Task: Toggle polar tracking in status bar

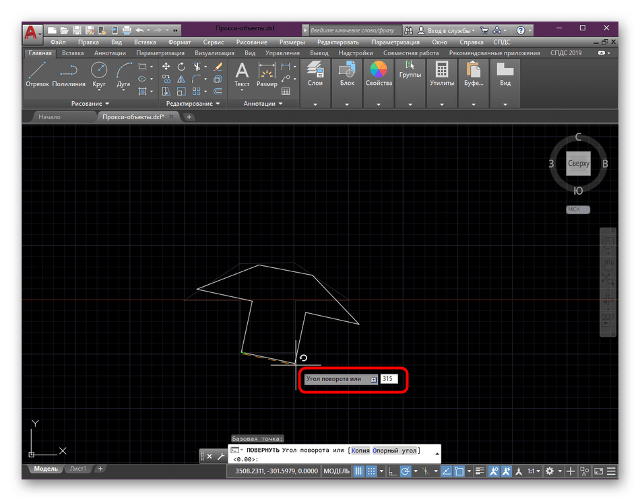Action: [x=406, y=471]
